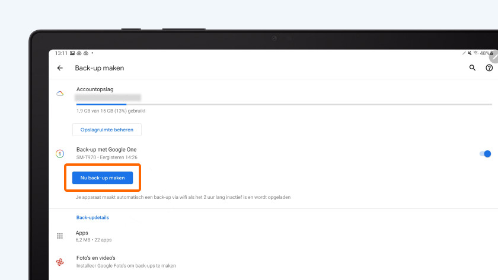498x280 pixels.
Task: Open help question mark icon
Action: [489, 67]
